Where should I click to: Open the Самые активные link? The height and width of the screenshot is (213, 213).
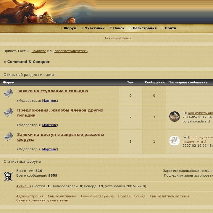(62, 196)
